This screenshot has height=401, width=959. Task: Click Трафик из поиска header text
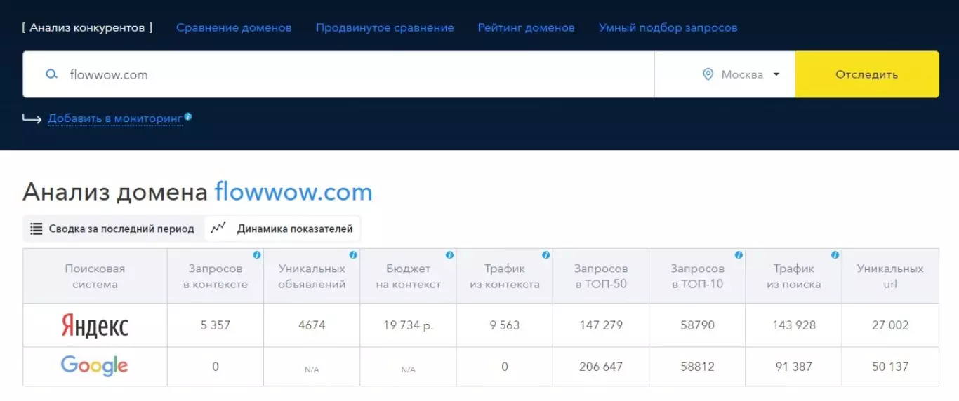(x=794, y=276)
